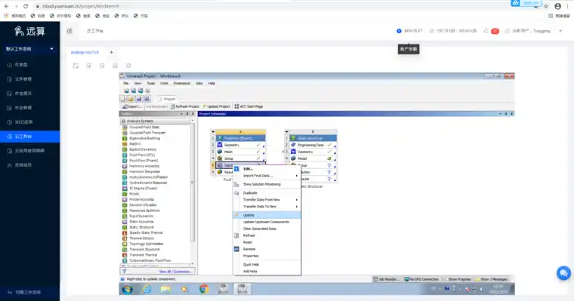Click the Topology Optimization icon
574x301 pixels.
pos(125,244)
